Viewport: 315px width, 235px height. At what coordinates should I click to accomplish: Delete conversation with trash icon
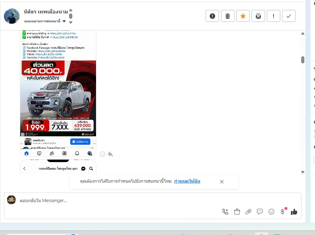pos(227,16)
